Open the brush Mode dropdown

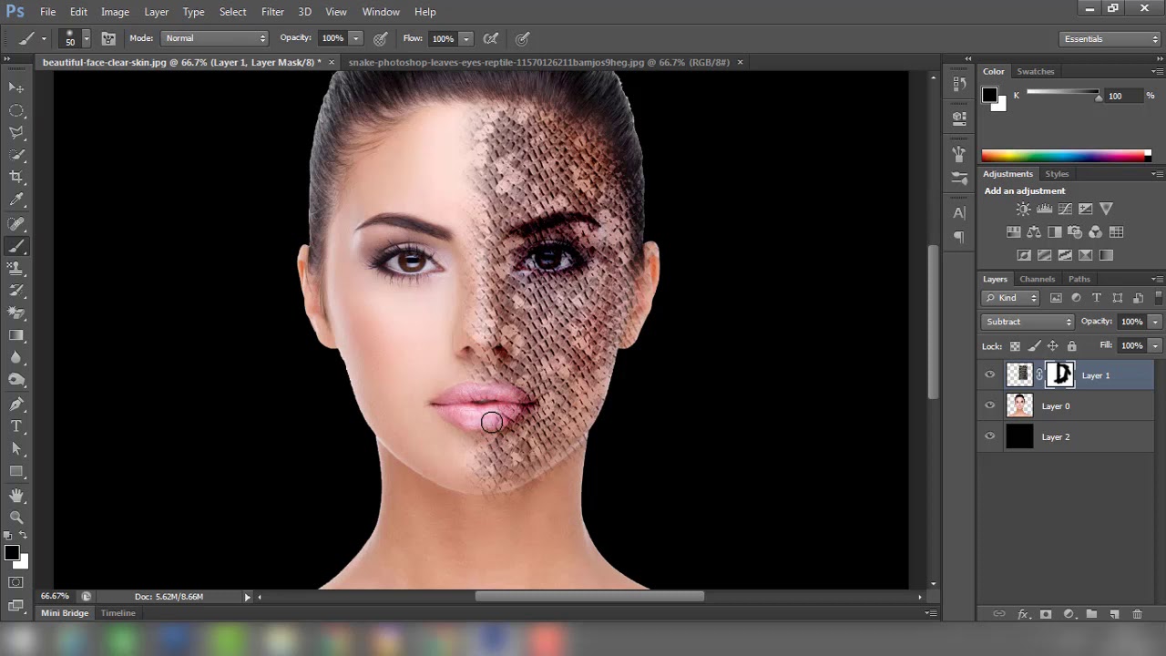[215, 38]
